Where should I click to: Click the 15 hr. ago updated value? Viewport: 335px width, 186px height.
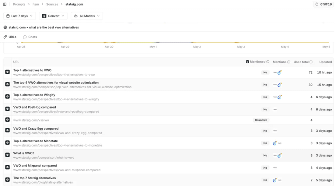click(x=324, y=85)
